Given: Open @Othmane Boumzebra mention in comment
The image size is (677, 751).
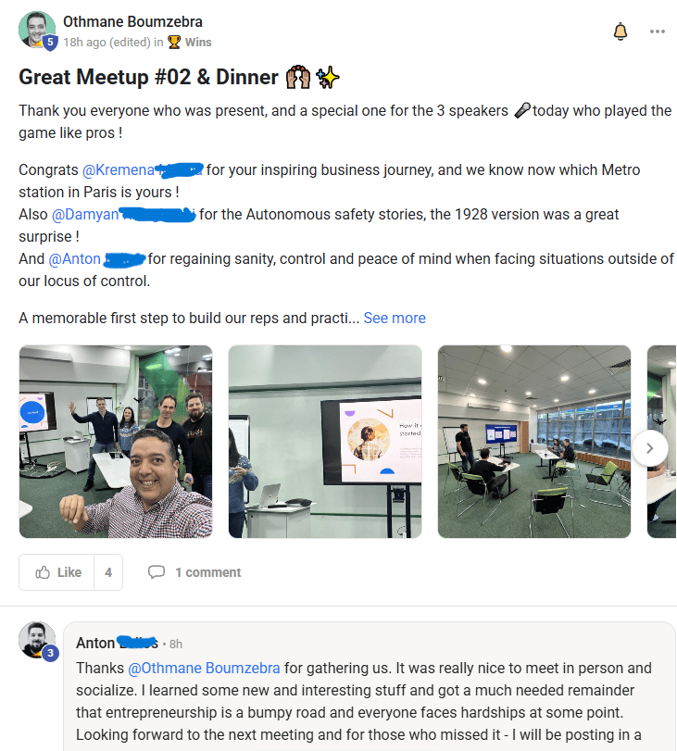Looking at the screenshot, I should point(204,669).
